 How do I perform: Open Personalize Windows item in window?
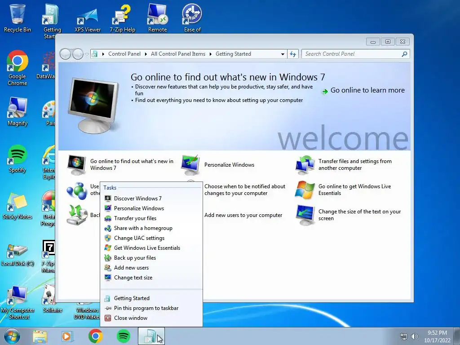[x=218, y=165]
